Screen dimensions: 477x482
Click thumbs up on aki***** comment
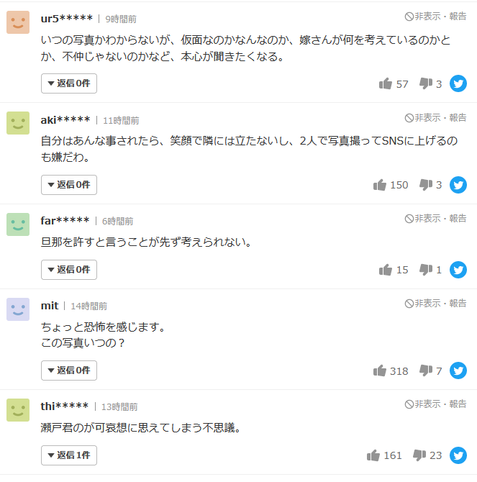coord(380,185)
